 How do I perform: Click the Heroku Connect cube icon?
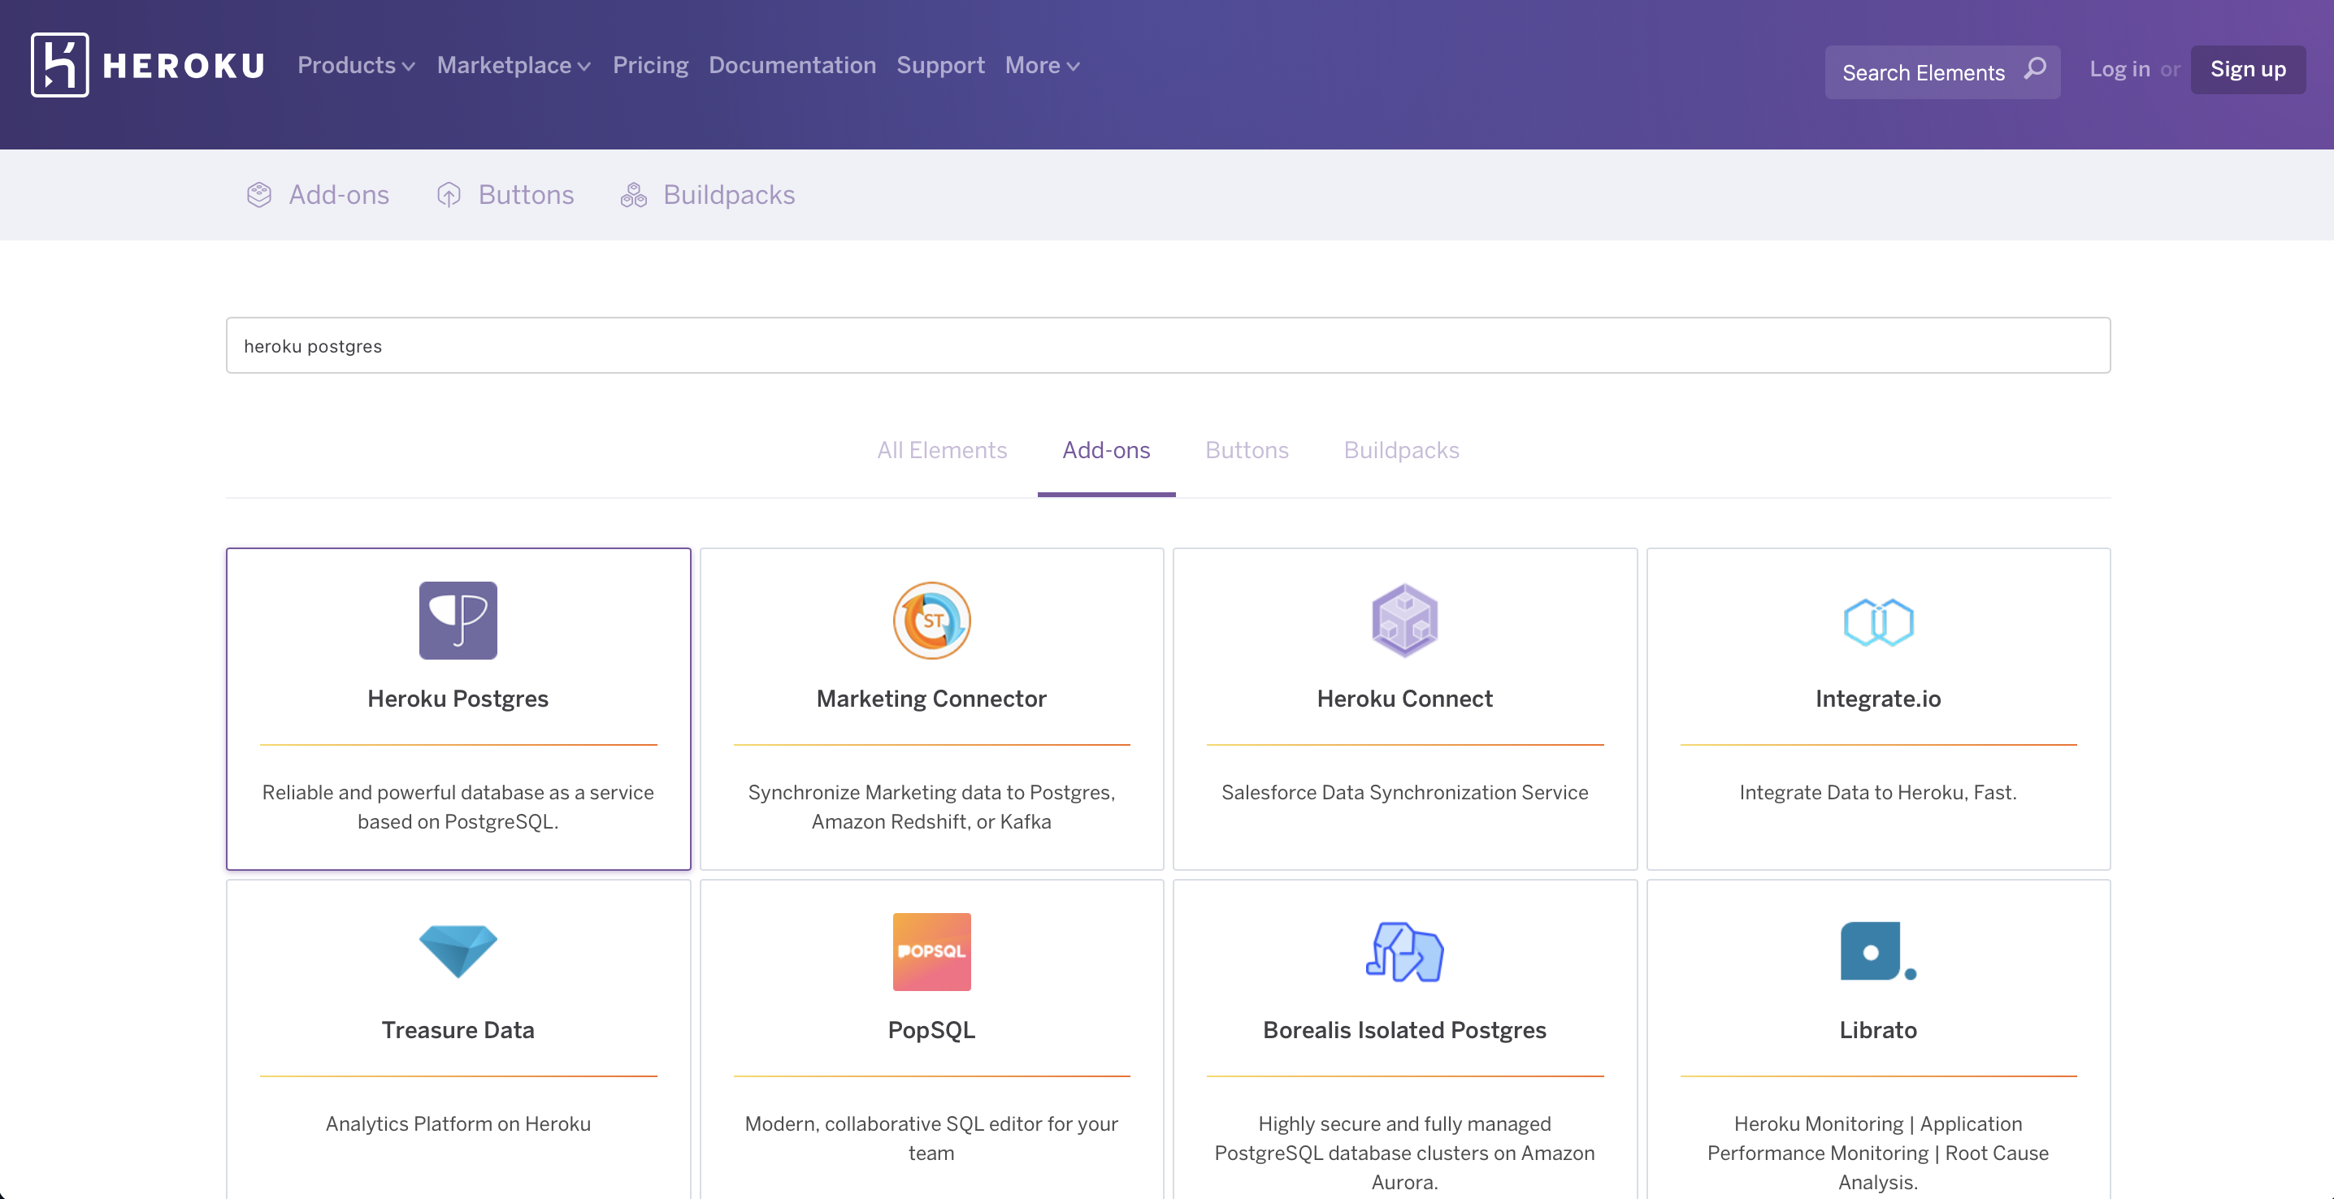1404,621
